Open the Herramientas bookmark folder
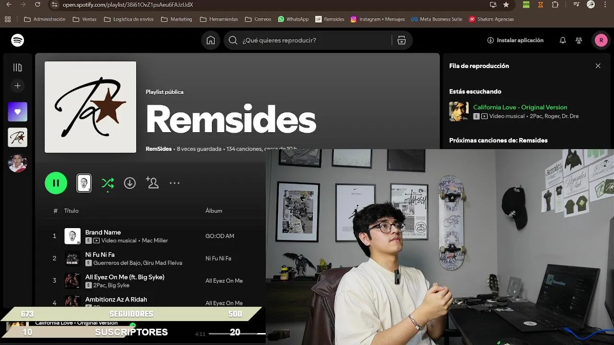Image resolution: width=614 pixels, height=345 pixels. tap(219, 19)
